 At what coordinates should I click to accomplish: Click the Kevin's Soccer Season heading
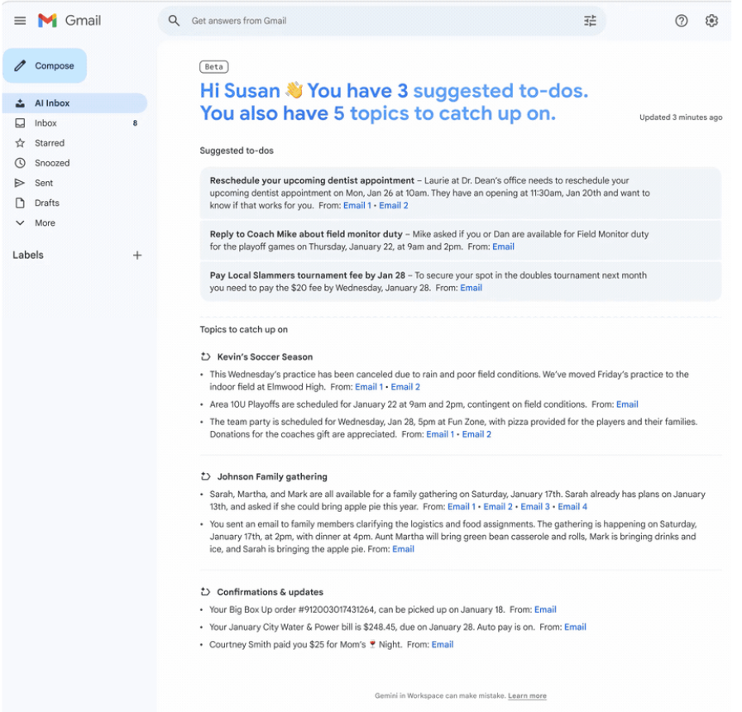265,357
